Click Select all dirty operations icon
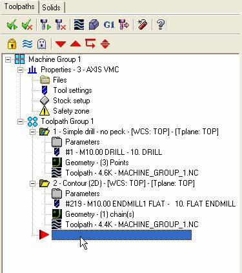242x273 pixels. (x=27, y=25)
